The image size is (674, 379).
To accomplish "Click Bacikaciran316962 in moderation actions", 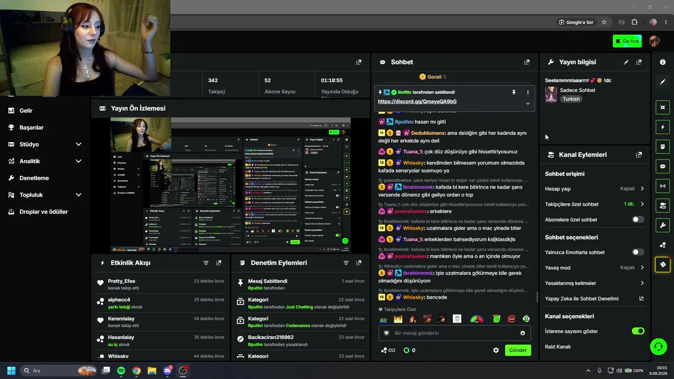I will (271, 337).
